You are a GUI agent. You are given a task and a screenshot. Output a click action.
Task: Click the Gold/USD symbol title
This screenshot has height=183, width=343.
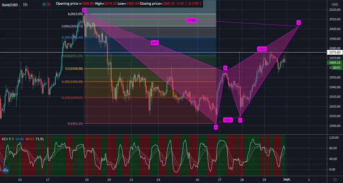10,5
